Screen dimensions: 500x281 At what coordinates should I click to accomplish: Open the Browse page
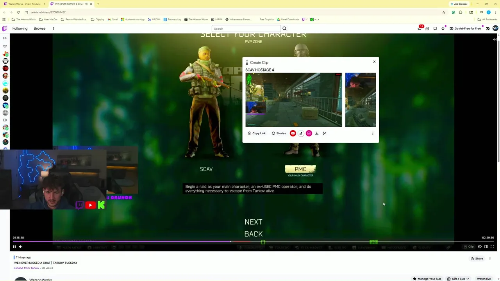pyautogui.click(x=39, y=28)
